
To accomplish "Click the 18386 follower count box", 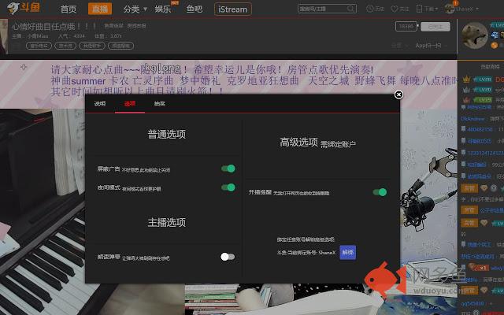I will [x=406, y=27].
